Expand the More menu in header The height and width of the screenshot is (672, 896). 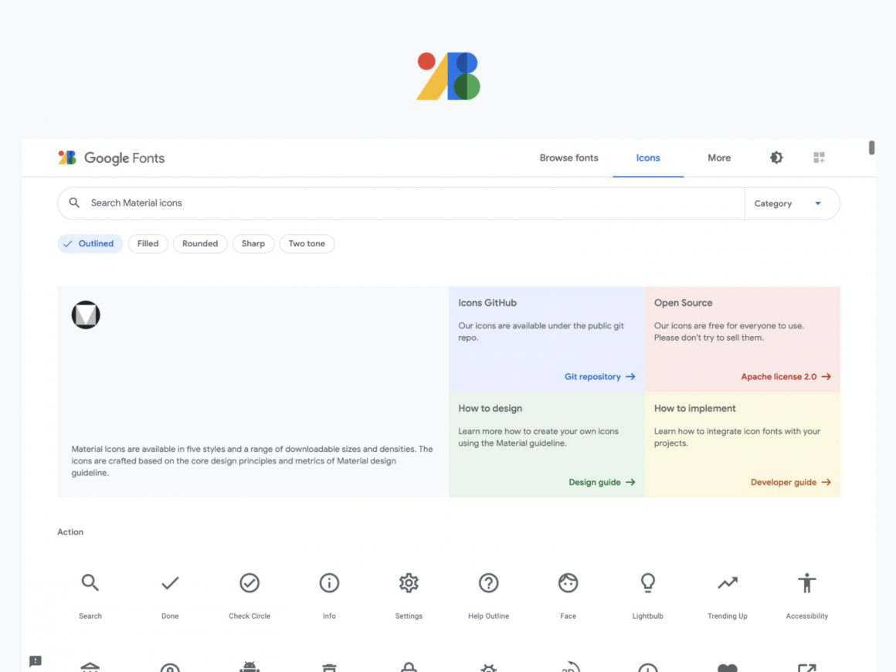click(718, 158)
